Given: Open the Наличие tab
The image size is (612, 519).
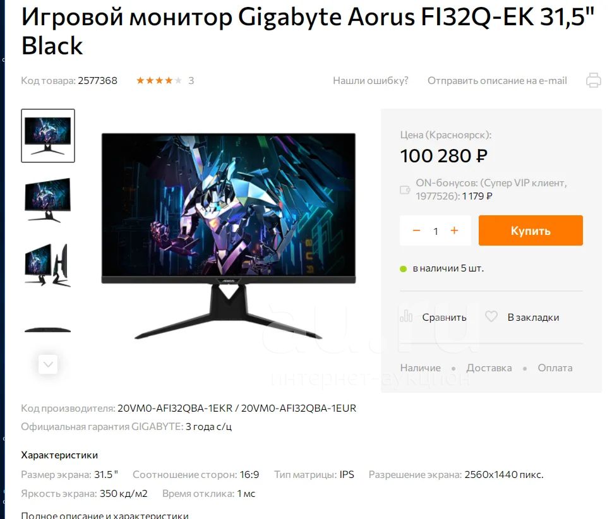Looking at the screenshot, I should pos(421,368).
